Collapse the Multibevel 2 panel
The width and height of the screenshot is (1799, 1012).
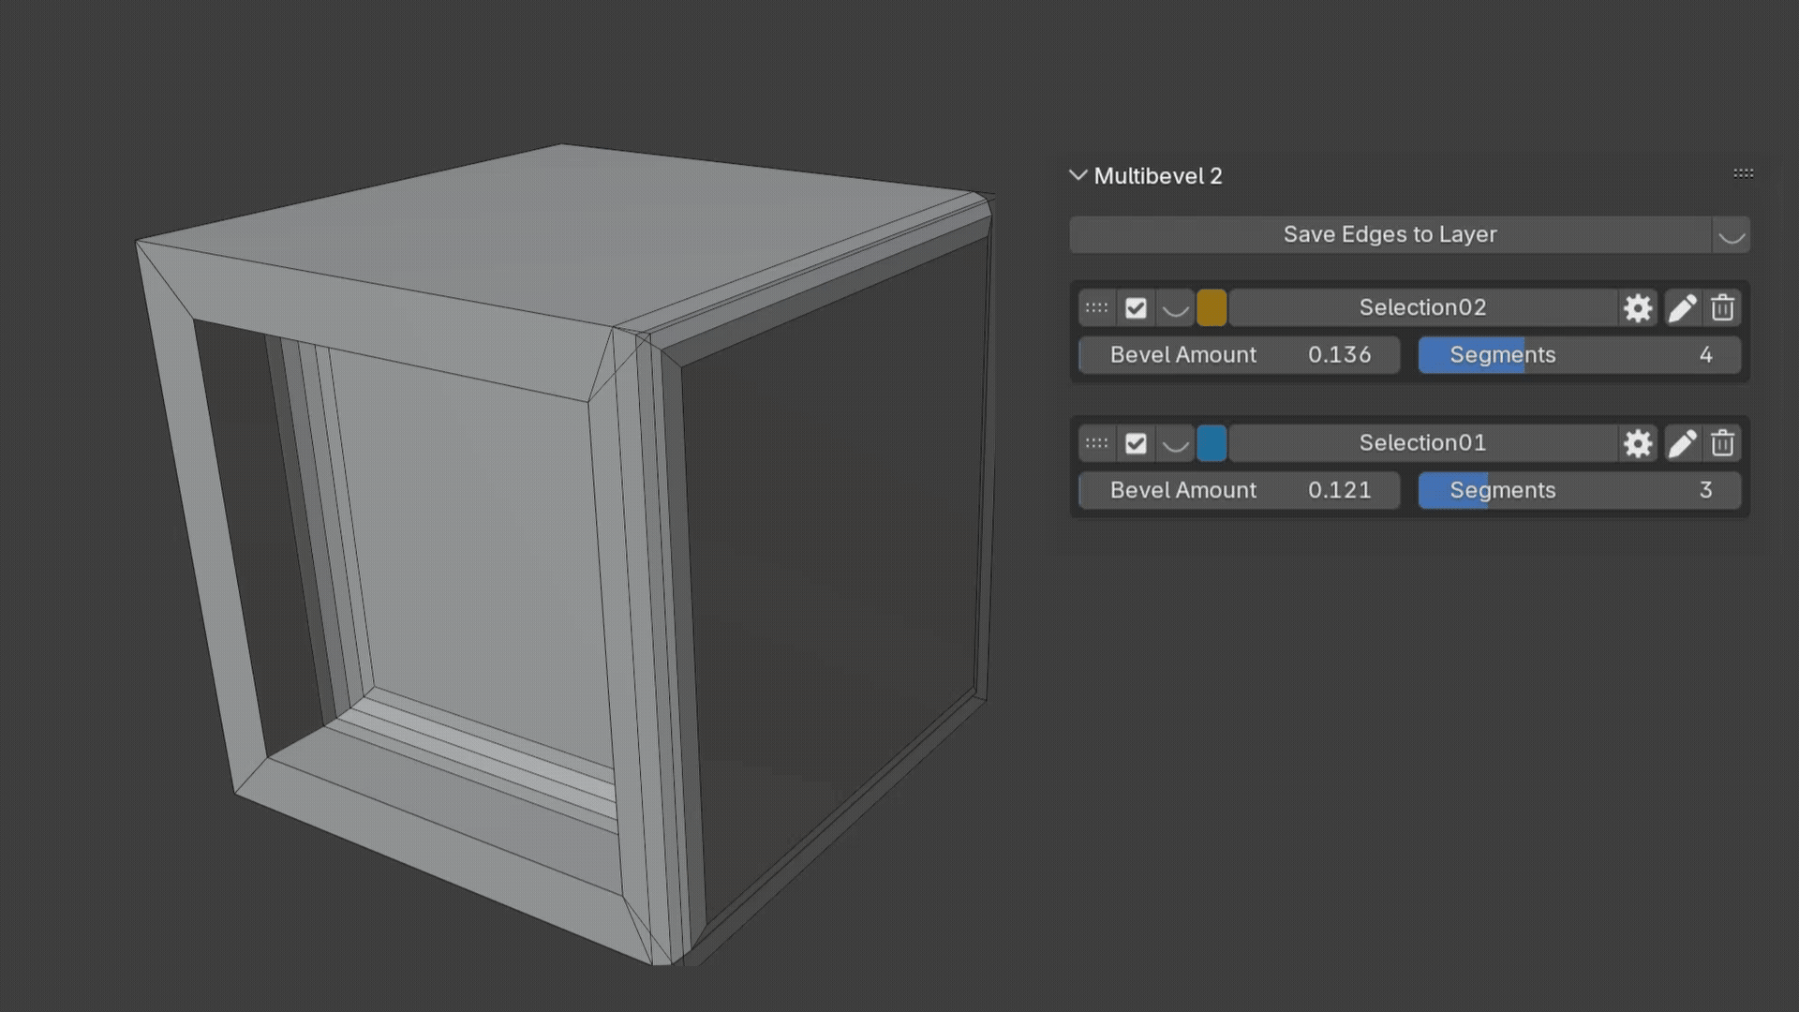1078,175
